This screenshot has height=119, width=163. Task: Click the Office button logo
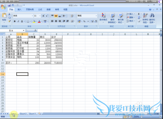click(x=3, y=7)
